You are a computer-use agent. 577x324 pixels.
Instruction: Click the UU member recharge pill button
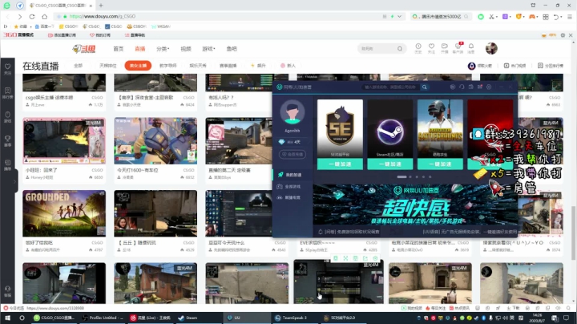click(x=293, y=154)
